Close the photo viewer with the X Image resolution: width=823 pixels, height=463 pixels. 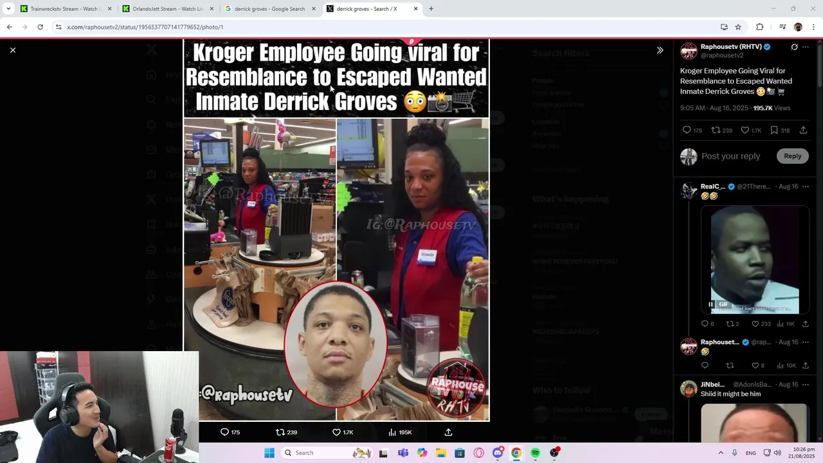[x=13, y=50]
